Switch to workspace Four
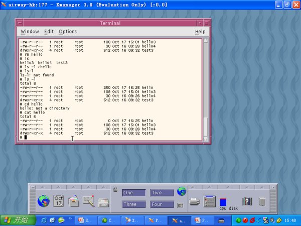This screenshot has height=226, width=301. pos(162,204)
